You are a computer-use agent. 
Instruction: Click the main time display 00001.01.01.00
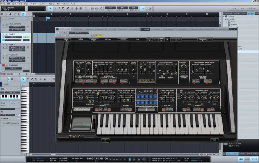click(97, 159)
